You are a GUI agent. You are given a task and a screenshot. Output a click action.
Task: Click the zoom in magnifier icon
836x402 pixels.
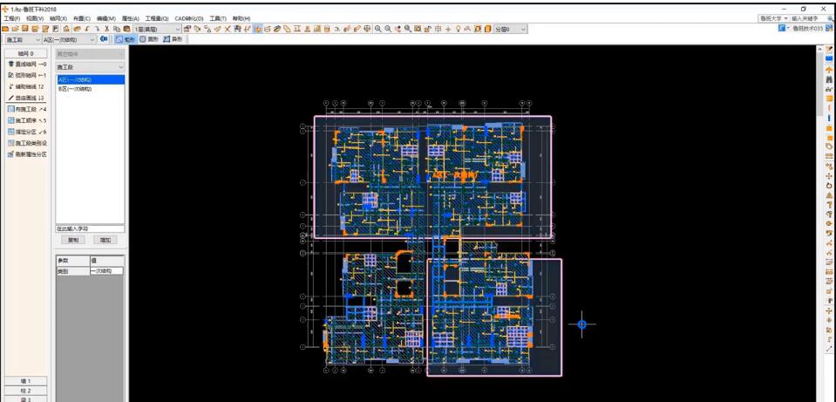378,29
